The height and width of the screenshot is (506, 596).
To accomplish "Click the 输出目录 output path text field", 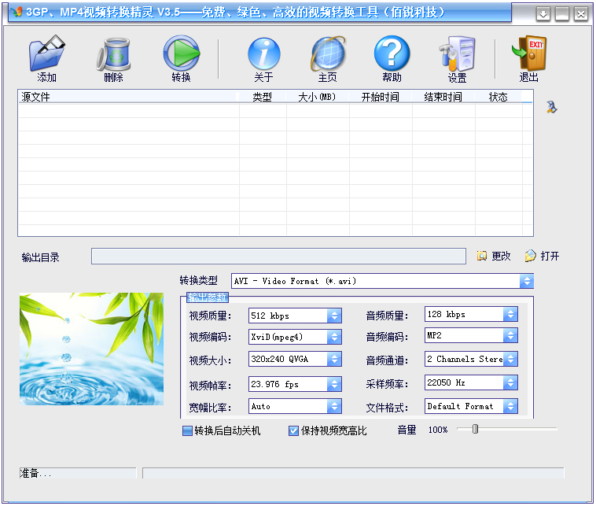I will pyautogui.click(x=278, y=257).
